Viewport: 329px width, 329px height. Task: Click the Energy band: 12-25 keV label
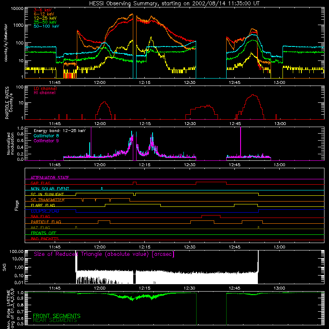pyautogui.click(x=60, y=131)
